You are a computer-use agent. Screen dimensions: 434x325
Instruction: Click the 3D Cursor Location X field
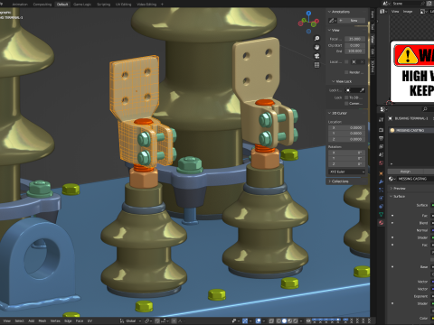tap(347, 127)
